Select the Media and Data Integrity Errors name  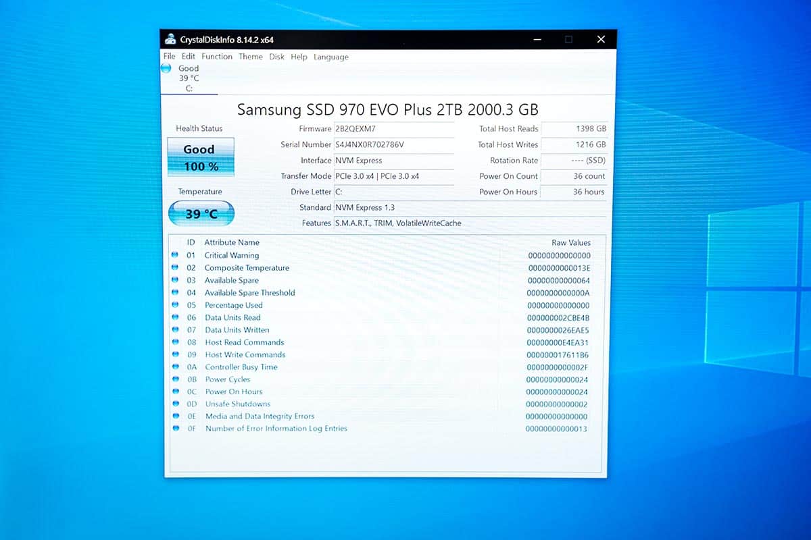click(x=260, y=416)
